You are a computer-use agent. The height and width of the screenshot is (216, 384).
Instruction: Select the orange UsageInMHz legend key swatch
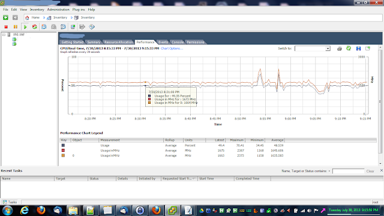[63, 155]
